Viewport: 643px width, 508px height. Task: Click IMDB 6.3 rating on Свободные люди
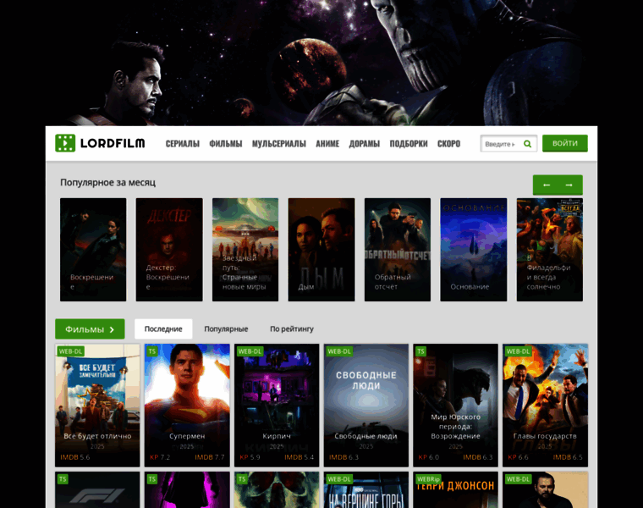tap(343, 457)
